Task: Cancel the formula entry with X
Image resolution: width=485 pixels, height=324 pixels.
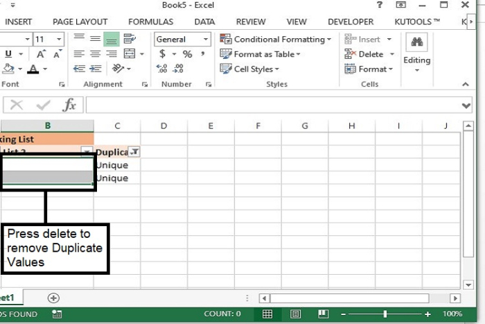Action: pyautogui.click(x=16, y=105)
